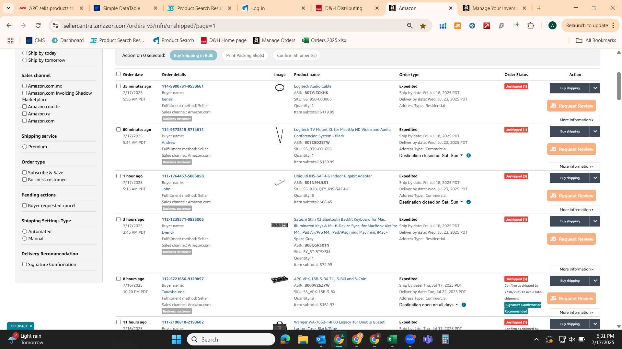This screenshot has height=349, width=622.
Task: Select the Ship by today radio
Action: click(25, 53)
